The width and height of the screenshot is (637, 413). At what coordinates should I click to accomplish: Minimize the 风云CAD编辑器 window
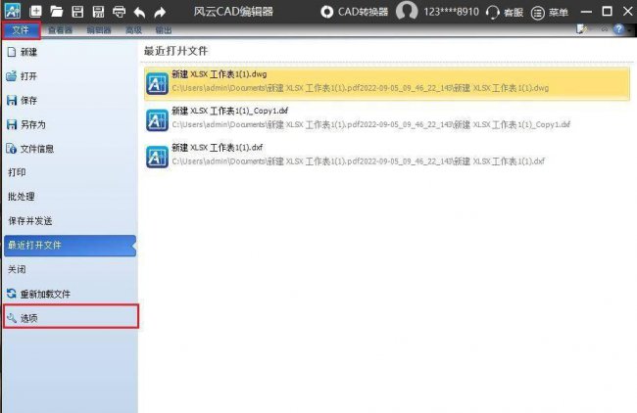pyautogui.click(x=586, y=12)
